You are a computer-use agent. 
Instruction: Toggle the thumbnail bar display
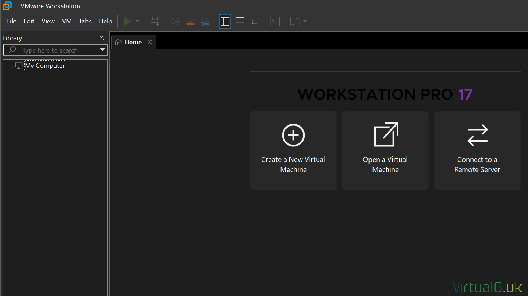[x=239, y=21]
